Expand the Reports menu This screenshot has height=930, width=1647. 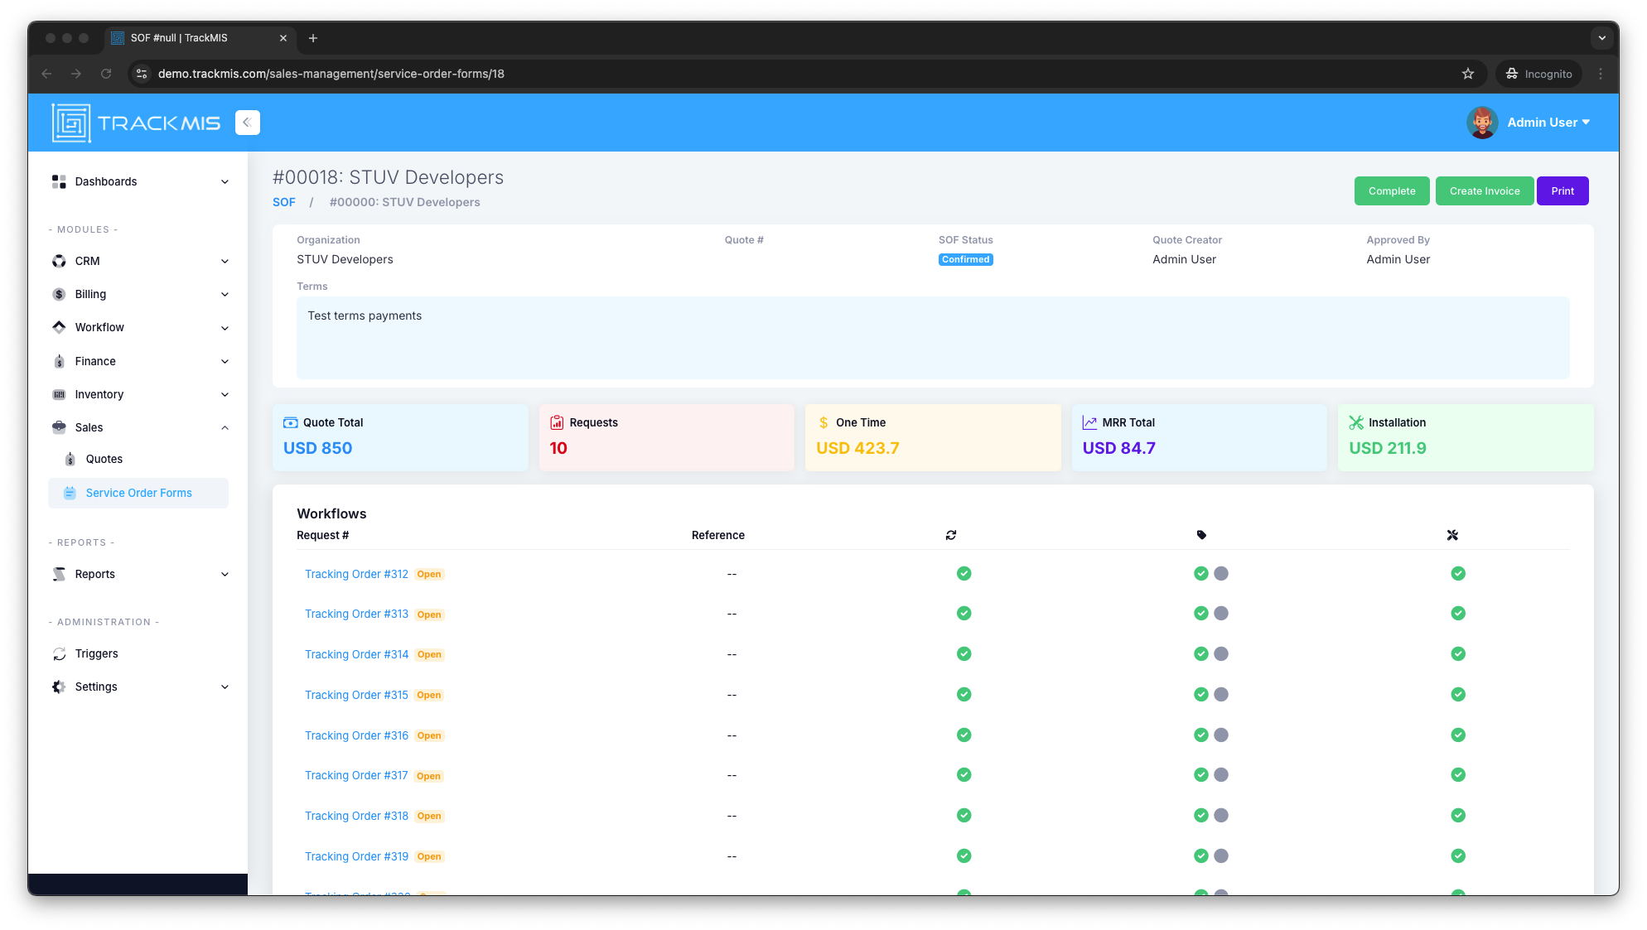point(139,574)
